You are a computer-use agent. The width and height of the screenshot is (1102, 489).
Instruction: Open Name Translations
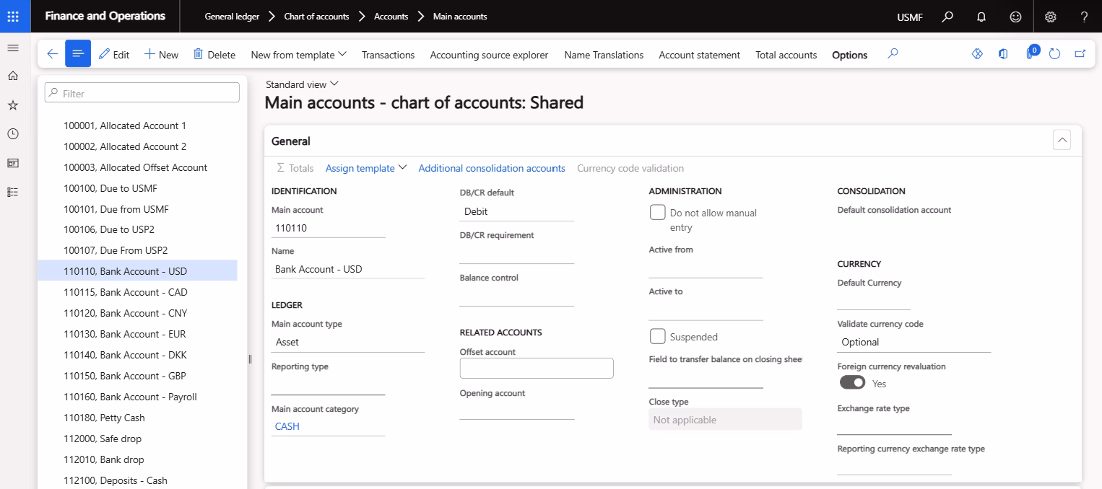604,55
